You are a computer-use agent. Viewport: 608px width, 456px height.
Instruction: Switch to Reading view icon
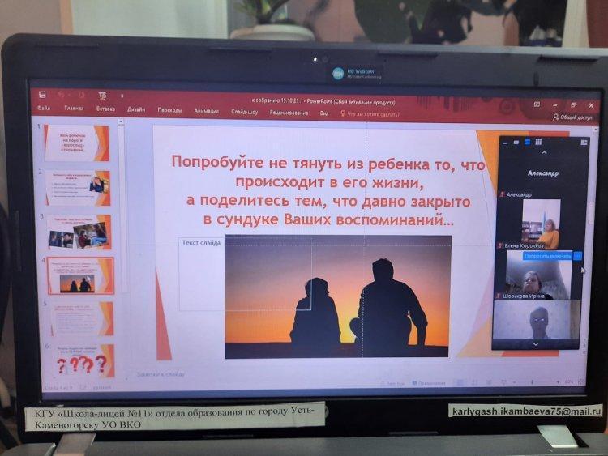[x=489, y=383]
